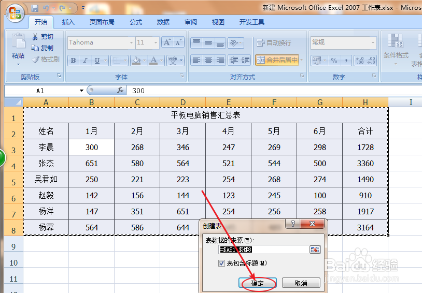The width and height of the screenshot is (422, 293).
Task: Align cell text right
Action: [x=220, y=60]
